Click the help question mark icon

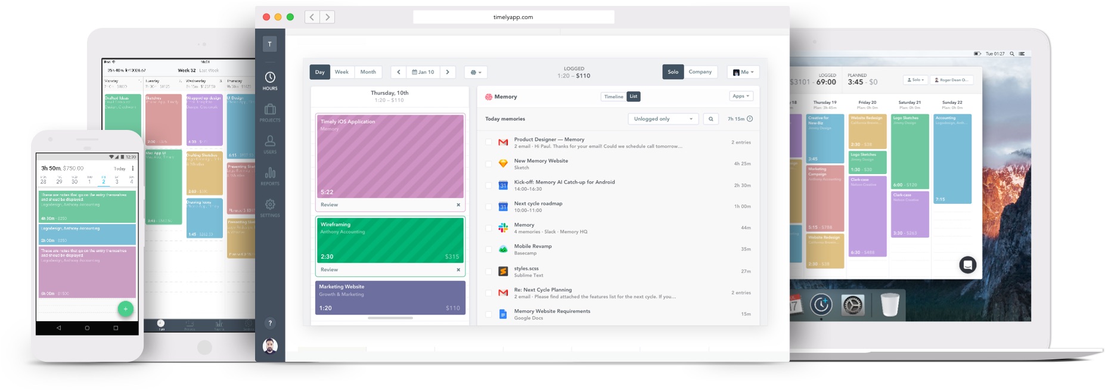[x=270, y=323]
